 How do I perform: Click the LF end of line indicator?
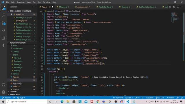click(x=143, y=98)
